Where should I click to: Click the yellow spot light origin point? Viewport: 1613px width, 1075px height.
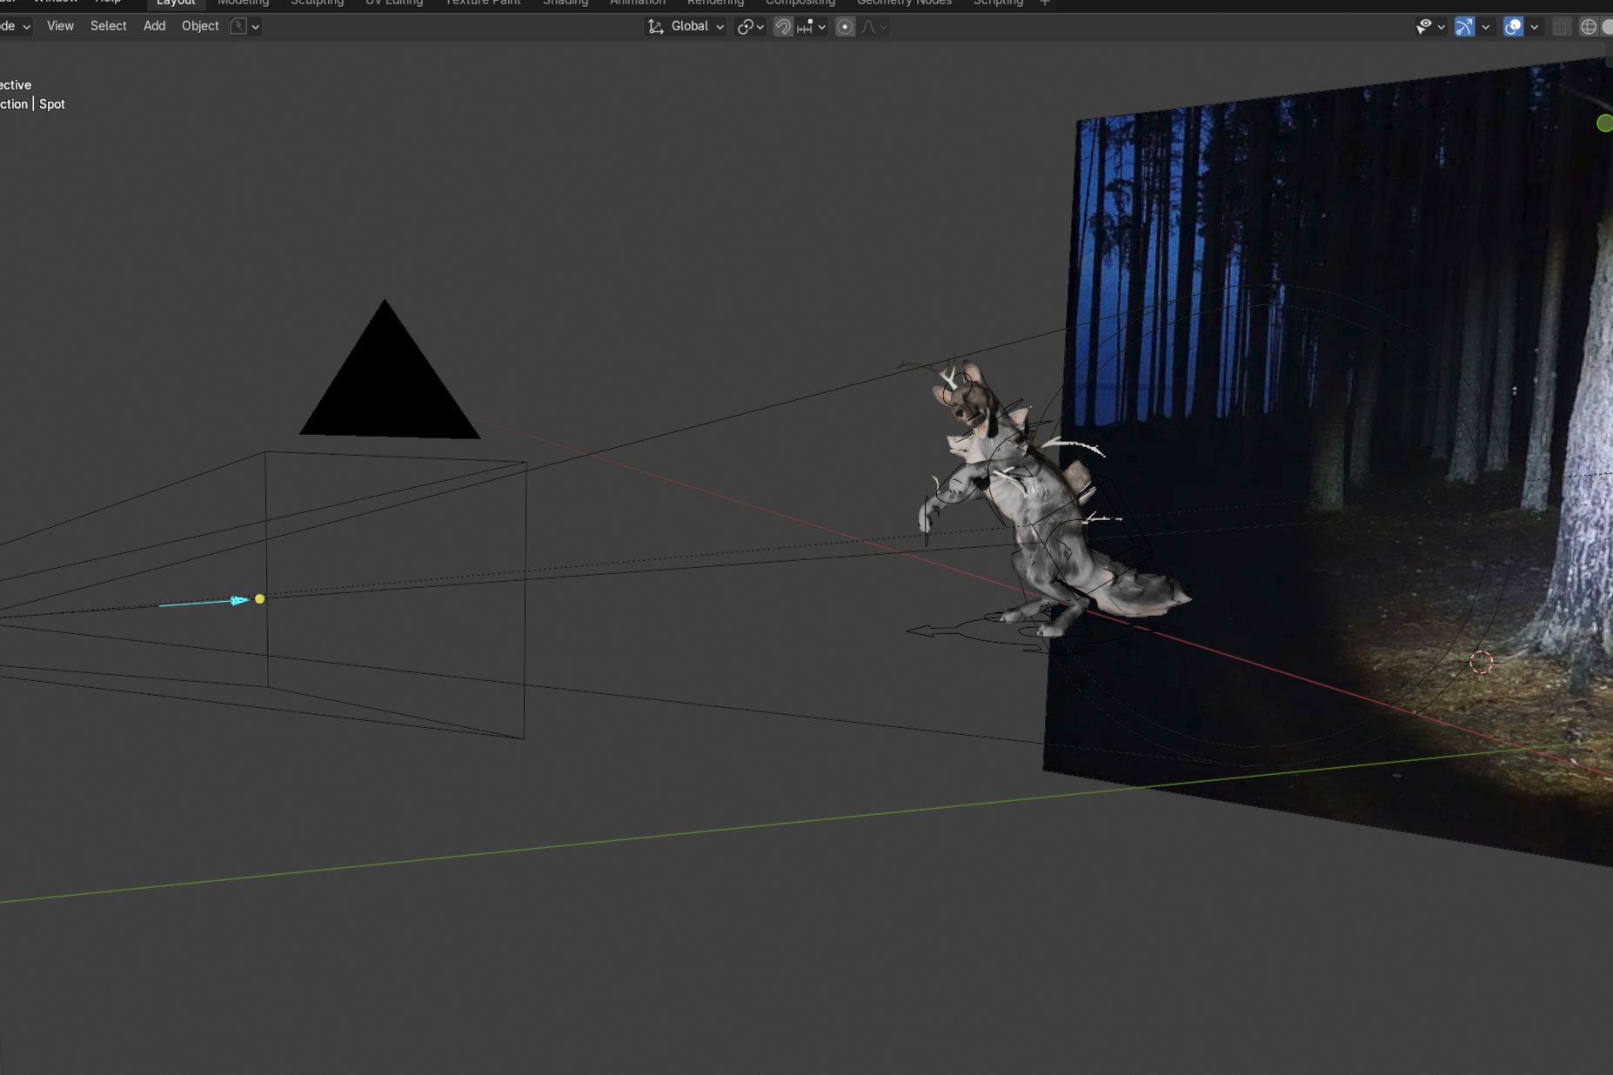pos(259,599)
